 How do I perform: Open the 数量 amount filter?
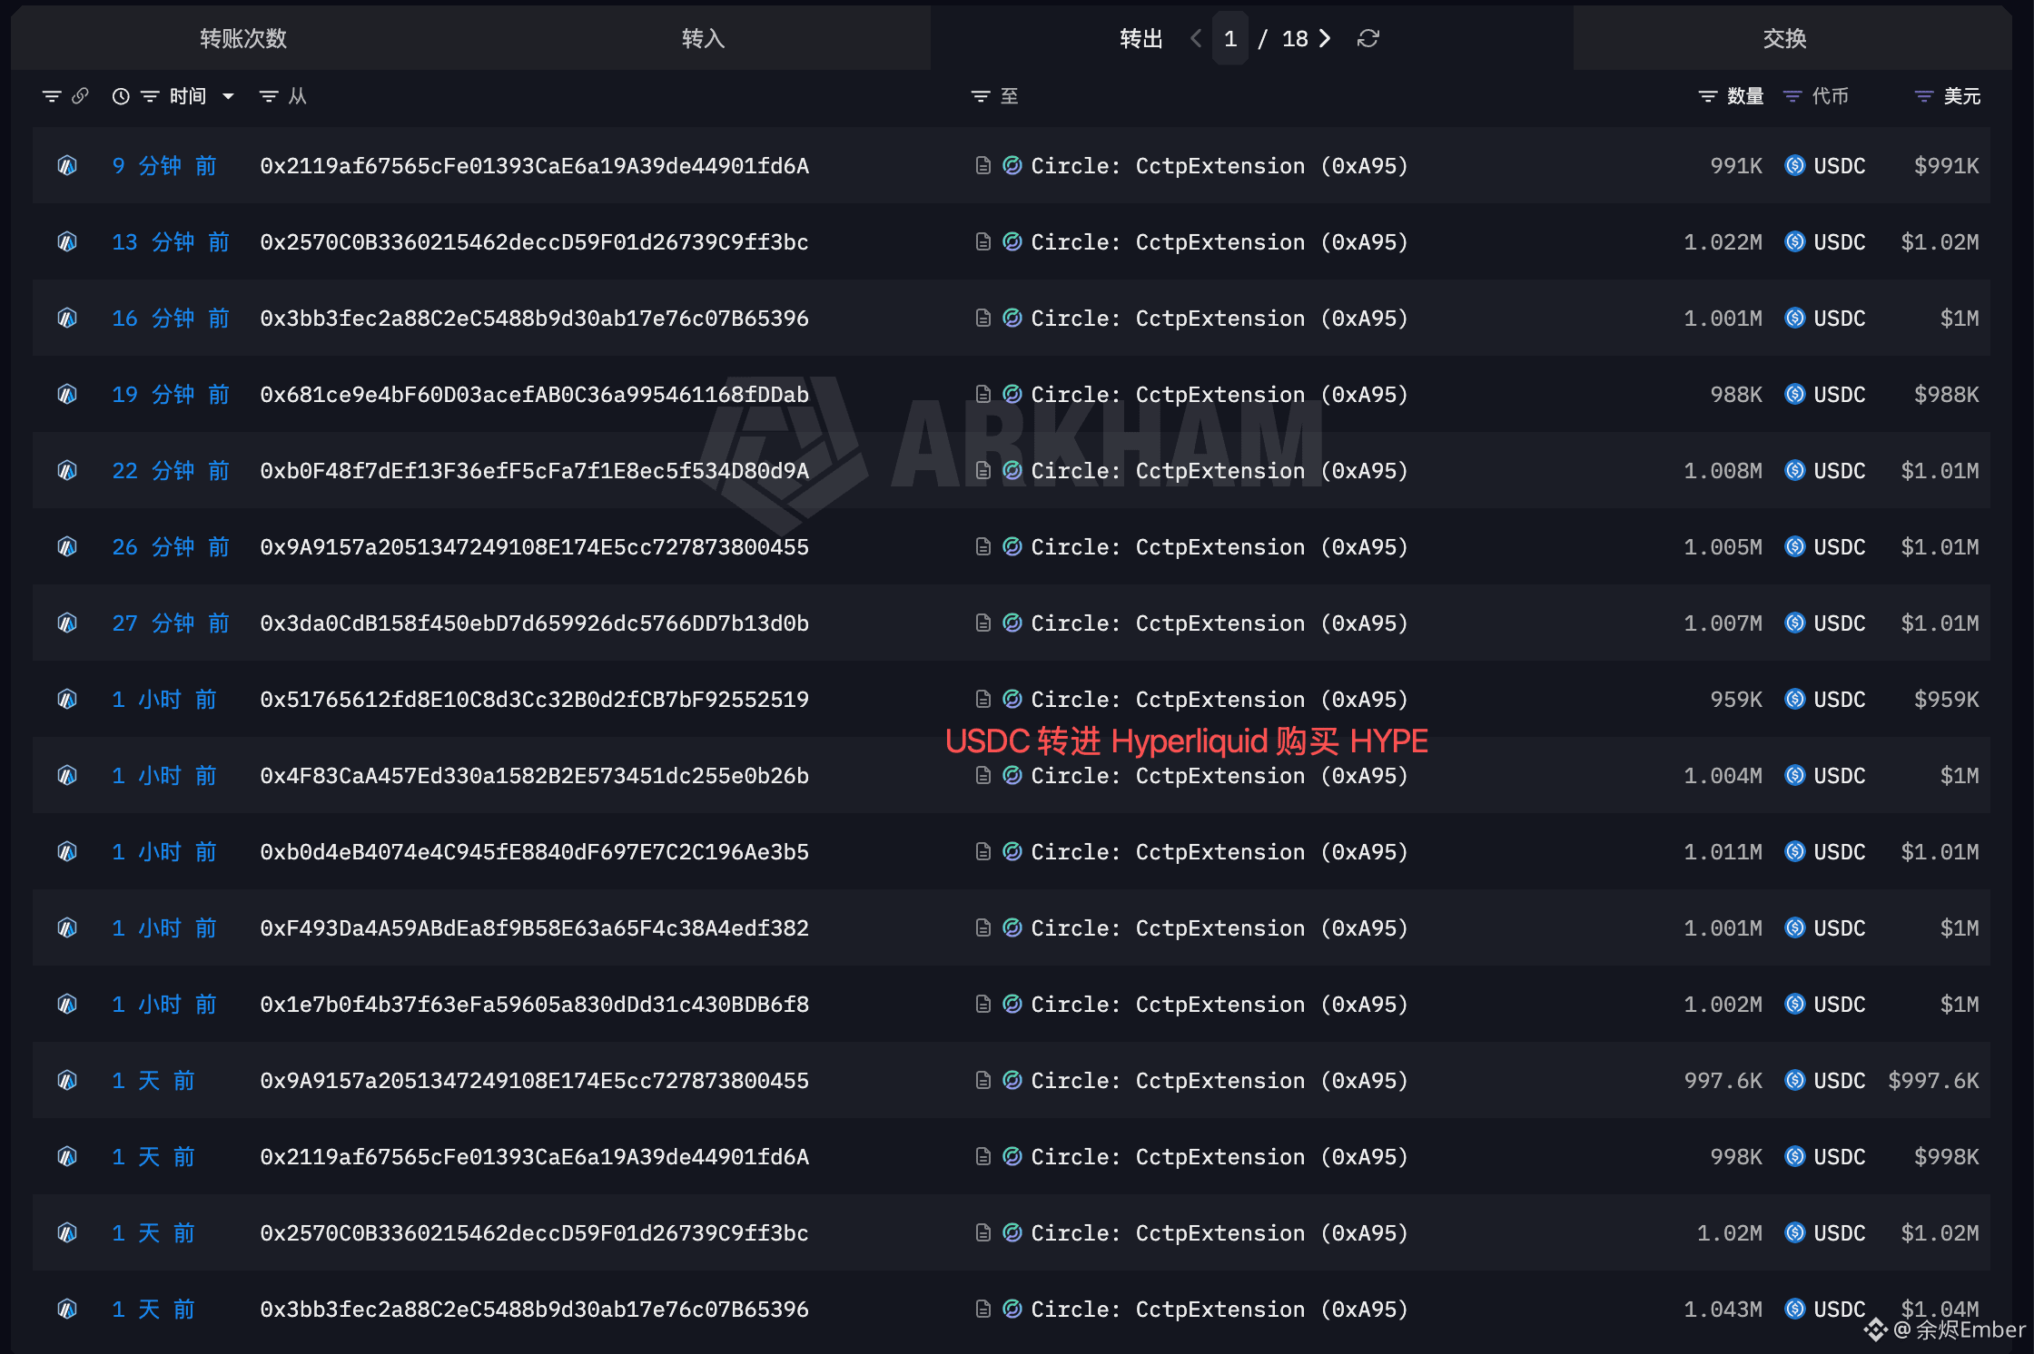1708,96
